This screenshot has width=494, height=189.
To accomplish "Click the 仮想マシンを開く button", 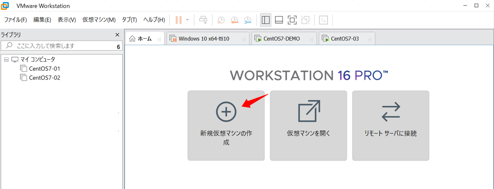I will pyautogui.click(x=309, y=126).
